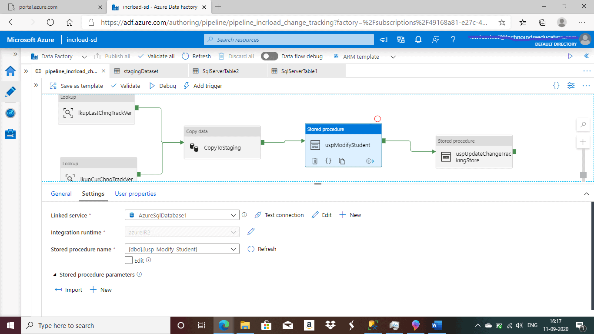Edit integration runtime pencil icon
Image resolution: width=594 pixels, height=334 pixels.
(x=251, y=232)
